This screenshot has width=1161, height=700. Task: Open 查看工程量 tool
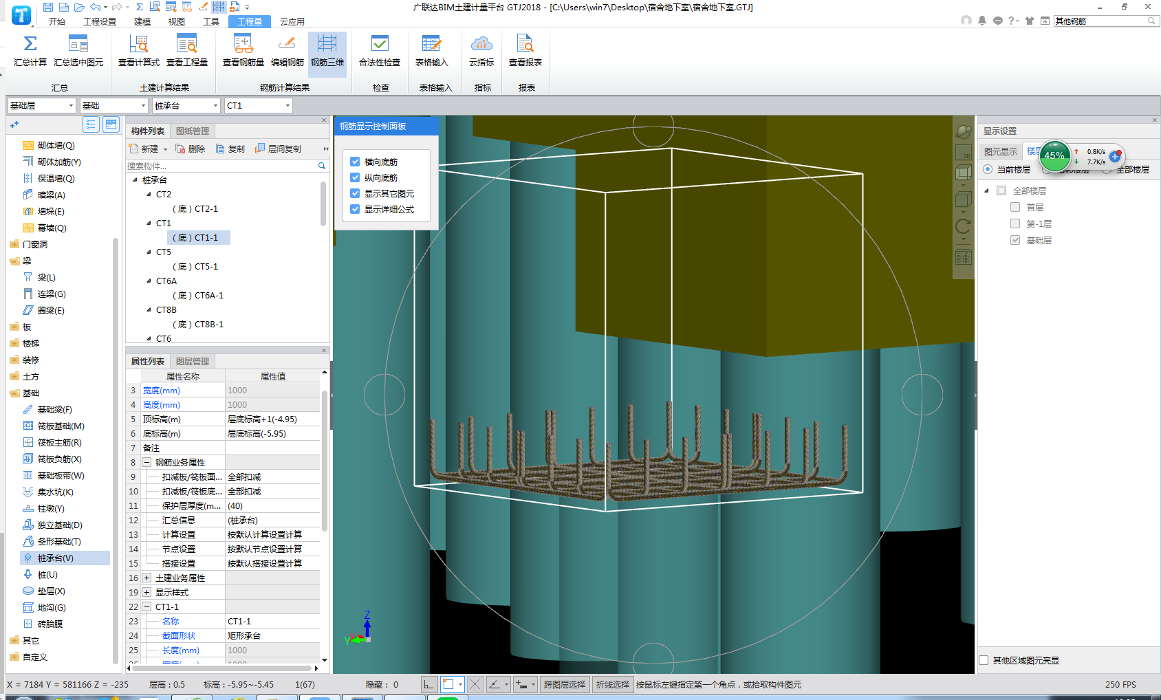click(x=187, y=51)
